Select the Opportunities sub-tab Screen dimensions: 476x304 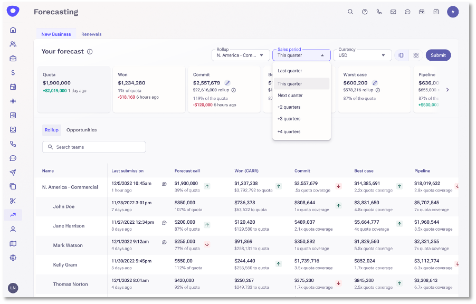[81, 130]
